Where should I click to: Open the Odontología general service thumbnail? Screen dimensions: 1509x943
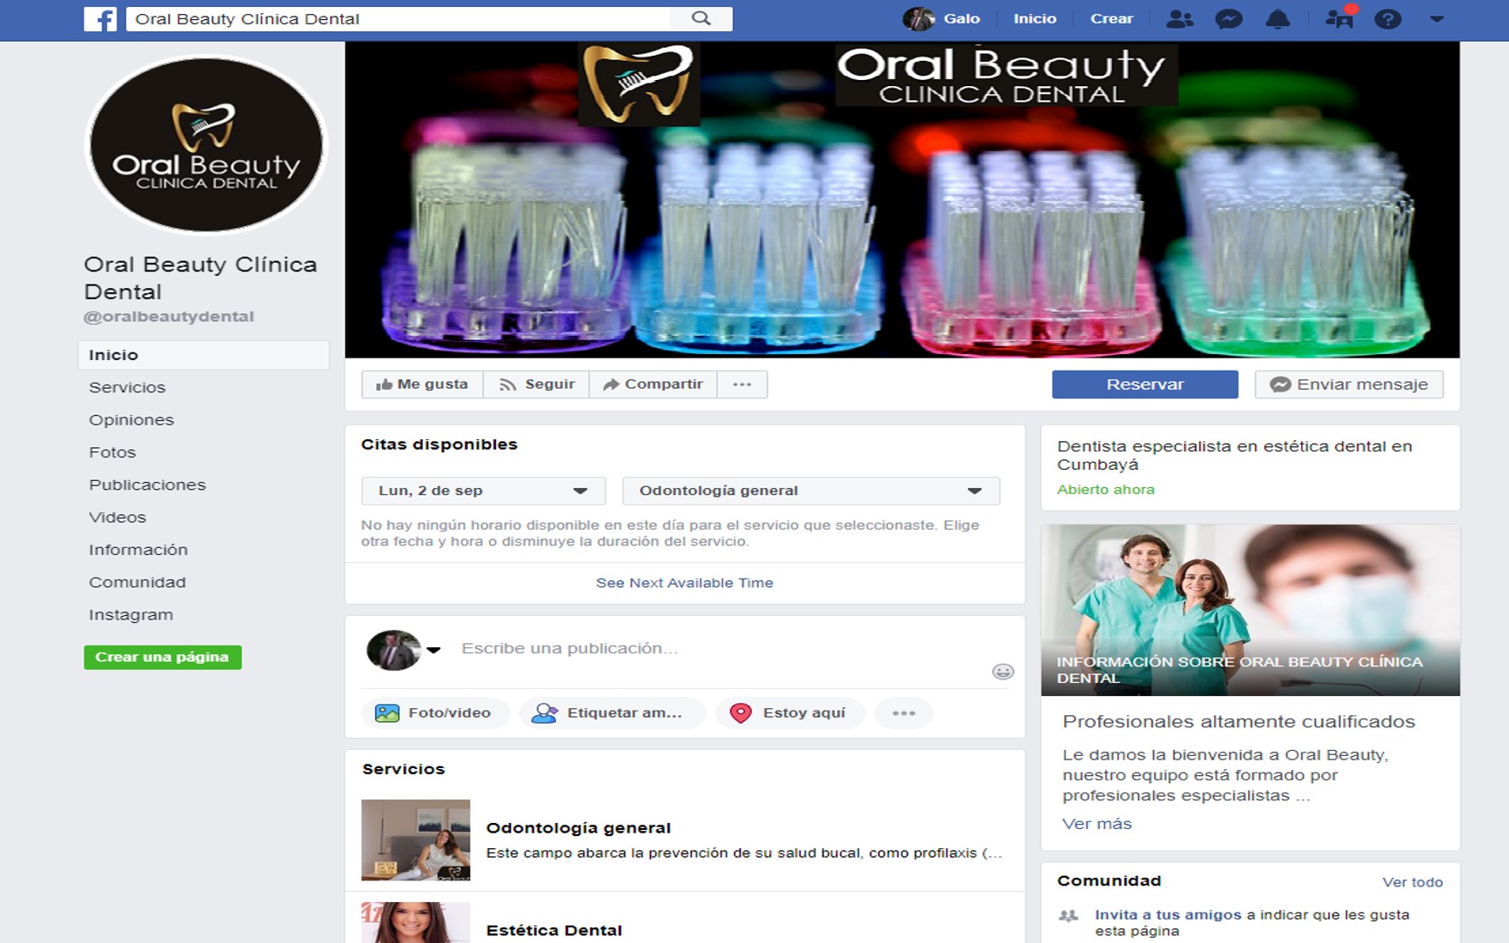[x=415, y=839]
